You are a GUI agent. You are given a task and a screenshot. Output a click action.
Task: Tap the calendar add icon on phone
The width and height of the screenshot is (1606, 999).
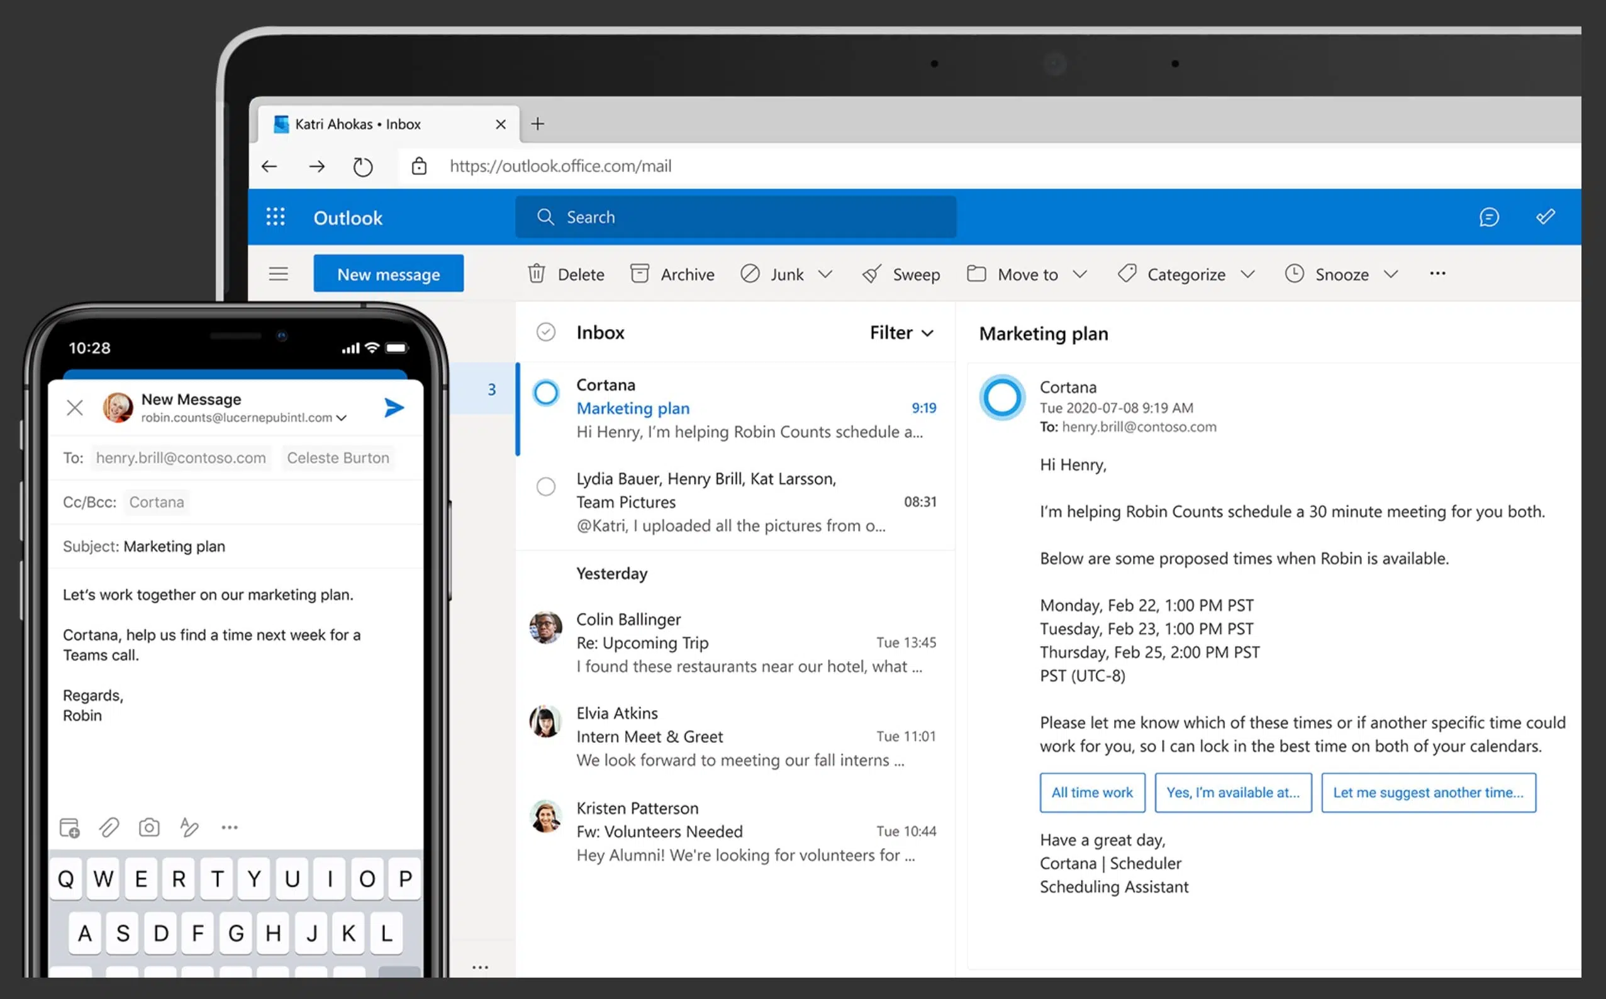pos(69,827)
